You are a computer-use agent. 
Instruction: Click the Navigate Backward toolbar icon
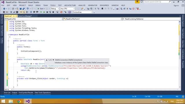pyautogui.click(x=4, y=9)
